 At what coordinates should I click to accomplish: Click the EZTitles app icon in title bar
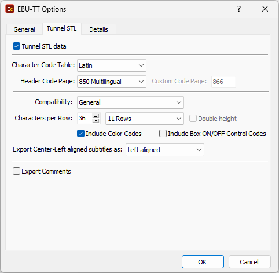tap(10, 9)
